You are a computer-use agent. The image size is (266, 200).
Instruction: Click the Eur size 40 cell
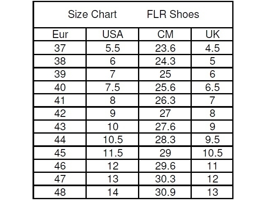point(60,87)
